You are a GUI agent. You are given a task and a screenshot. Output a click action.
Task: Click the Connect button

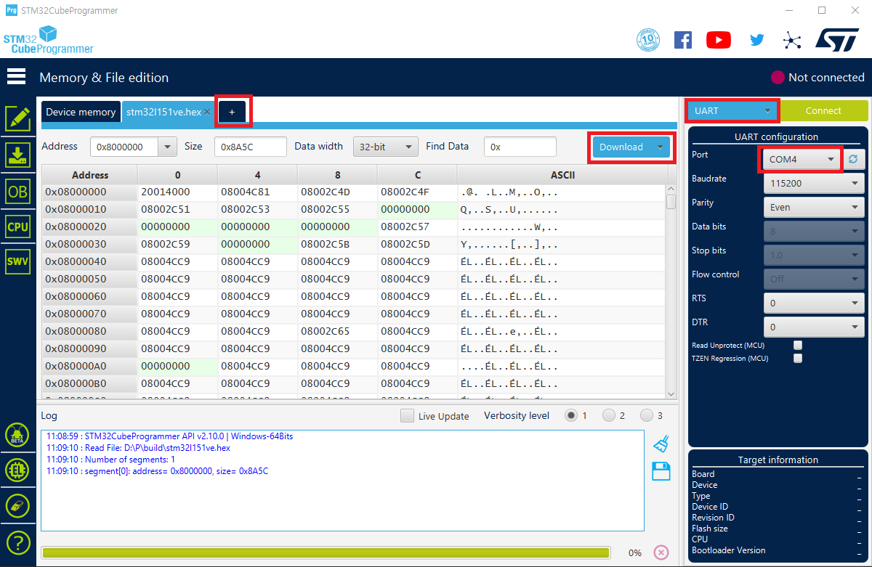[823, 110]
